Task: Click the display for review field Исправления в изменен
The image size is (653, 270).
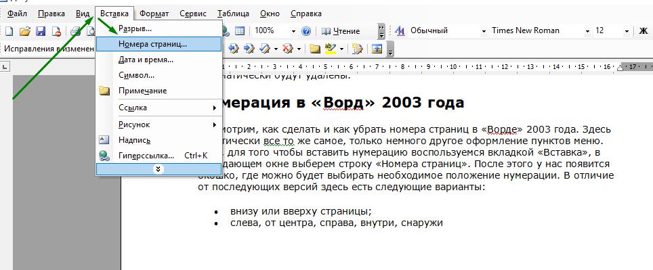Action: click(x=49, y=49)
